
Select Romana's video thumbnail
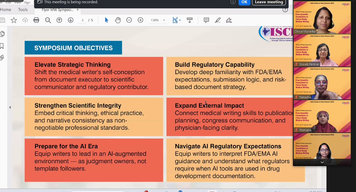point(322,116)
